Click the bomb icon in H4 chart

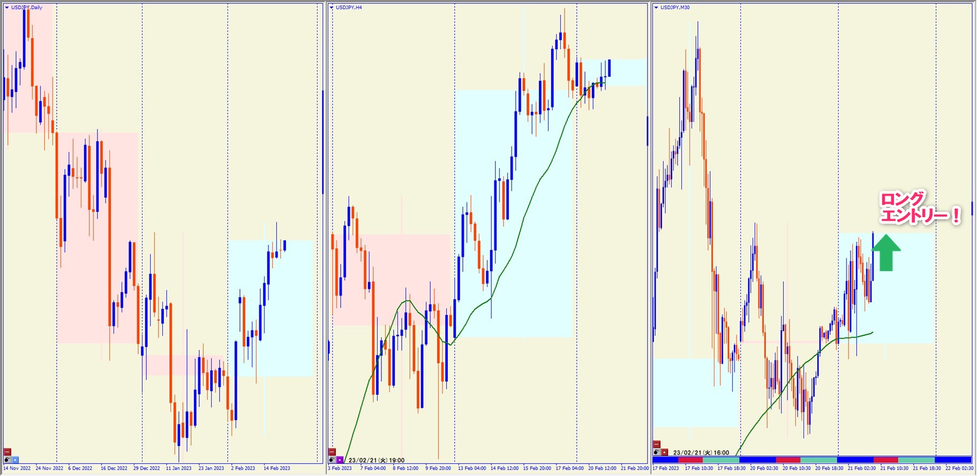(332, 459)
